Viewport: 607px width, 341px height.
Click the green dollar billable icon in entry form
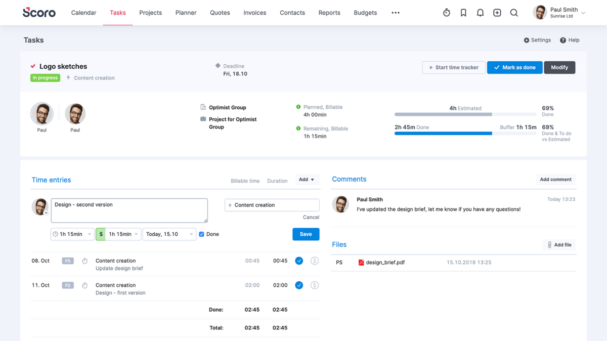pos(100,234)
